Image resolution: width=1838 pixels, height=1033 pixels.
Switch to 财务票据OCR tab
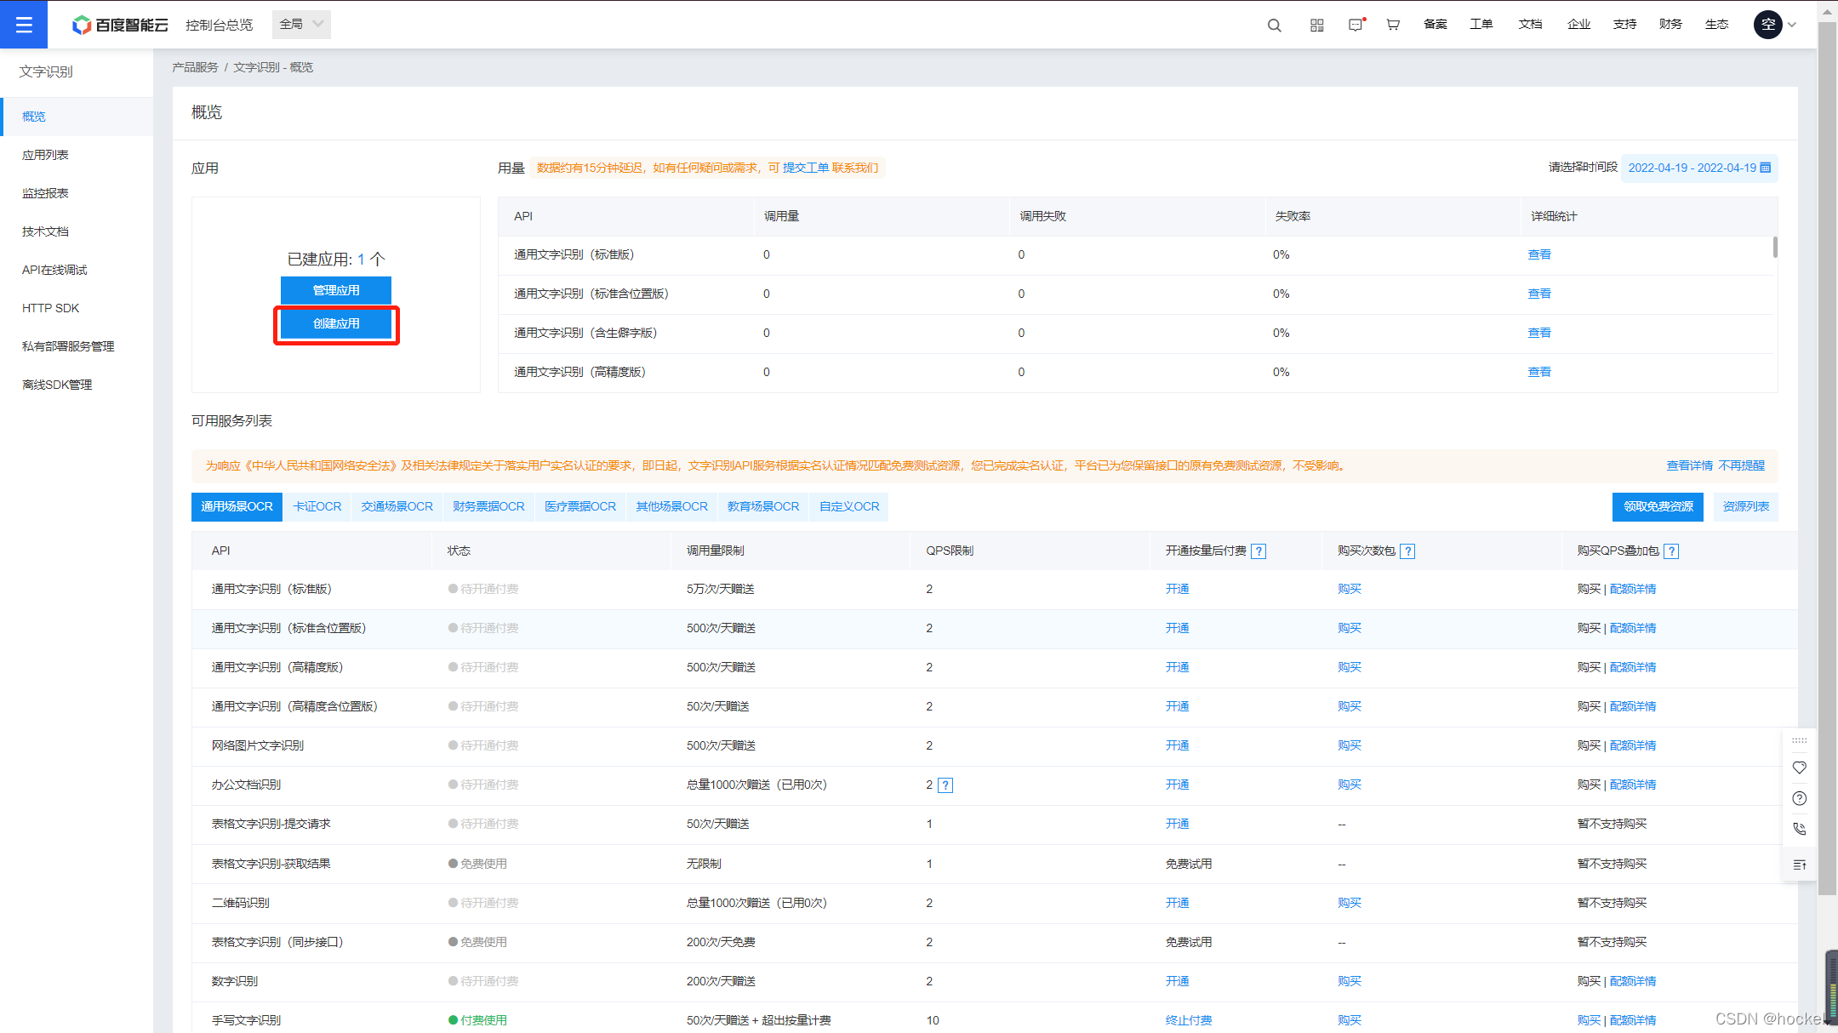click(x=488, y=507)
